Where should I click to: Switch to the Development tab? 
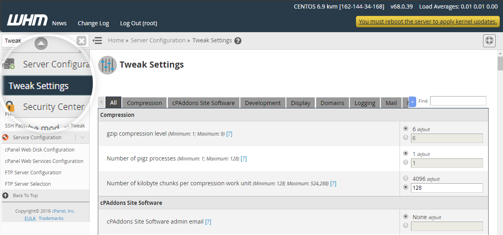pos(263,103)
